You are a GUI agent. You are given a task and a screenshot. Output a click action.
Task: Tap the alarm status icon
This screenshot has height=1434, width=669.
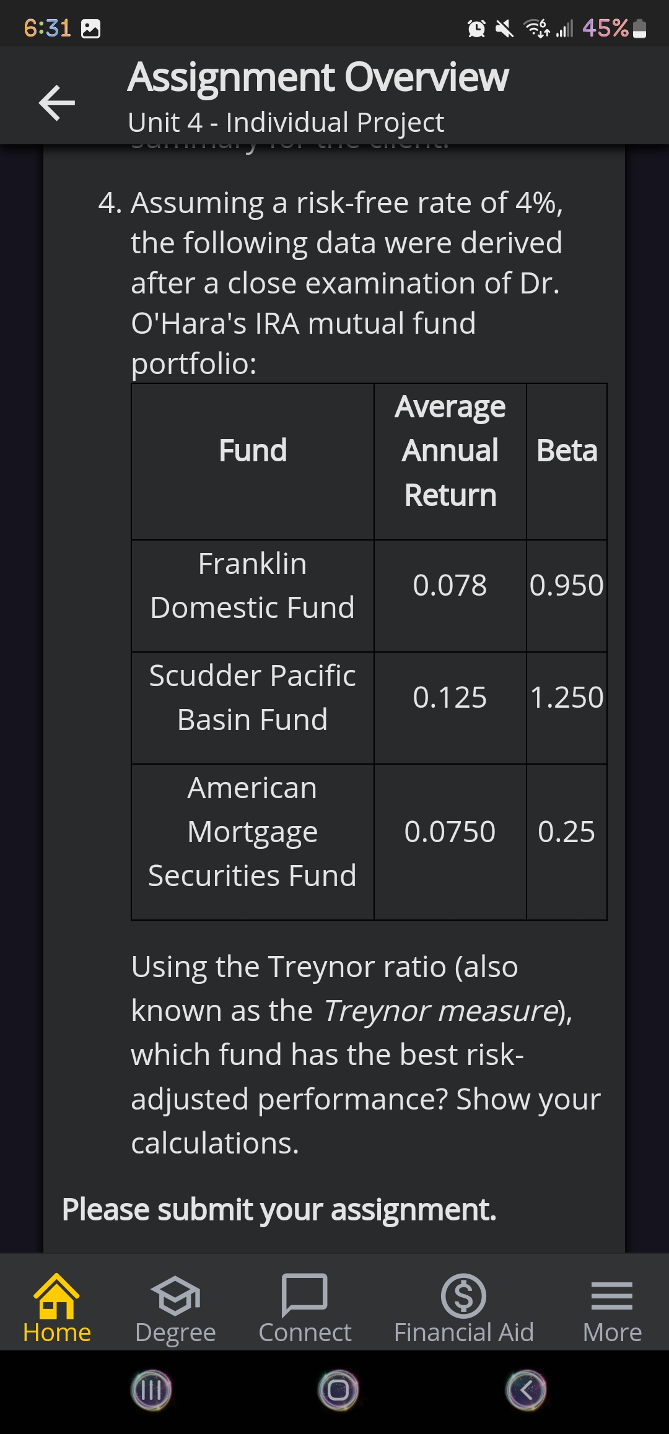(476, 28)
